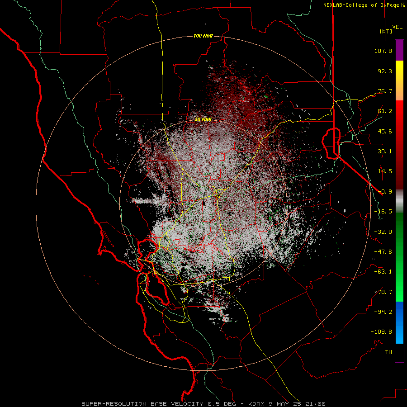The height and width of the screenshot is (407, 407).
Task: Click the gray near-zero segment of velocity scale
Action: (399, 201)
